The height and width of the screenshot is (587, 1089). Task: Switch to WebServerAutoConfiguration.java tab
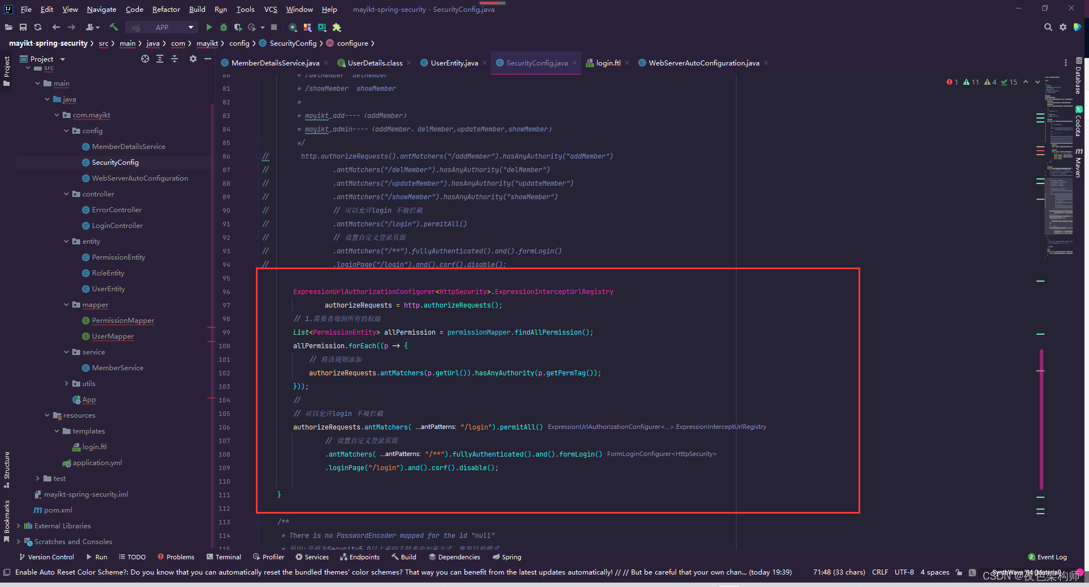tap(704, 63)
